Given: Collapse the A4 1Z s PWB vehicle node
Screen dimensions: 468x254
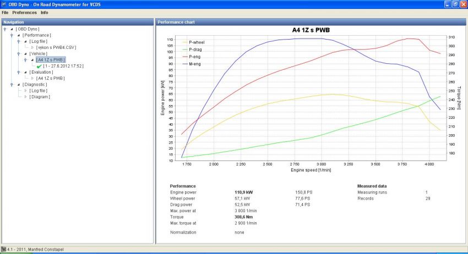Looking at the screenshot, I should point(32,60).
